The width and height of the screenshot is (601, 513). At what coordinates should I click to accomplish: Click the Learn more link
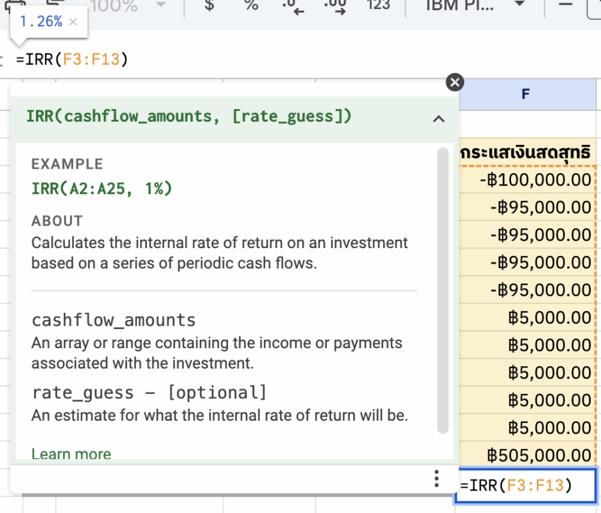tap(71, 454)
